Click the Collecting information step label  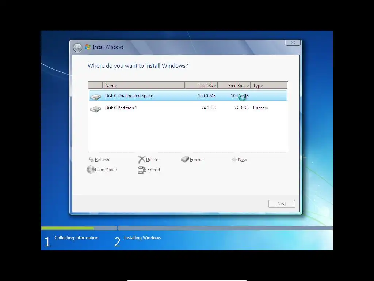[x=76, y=238]
